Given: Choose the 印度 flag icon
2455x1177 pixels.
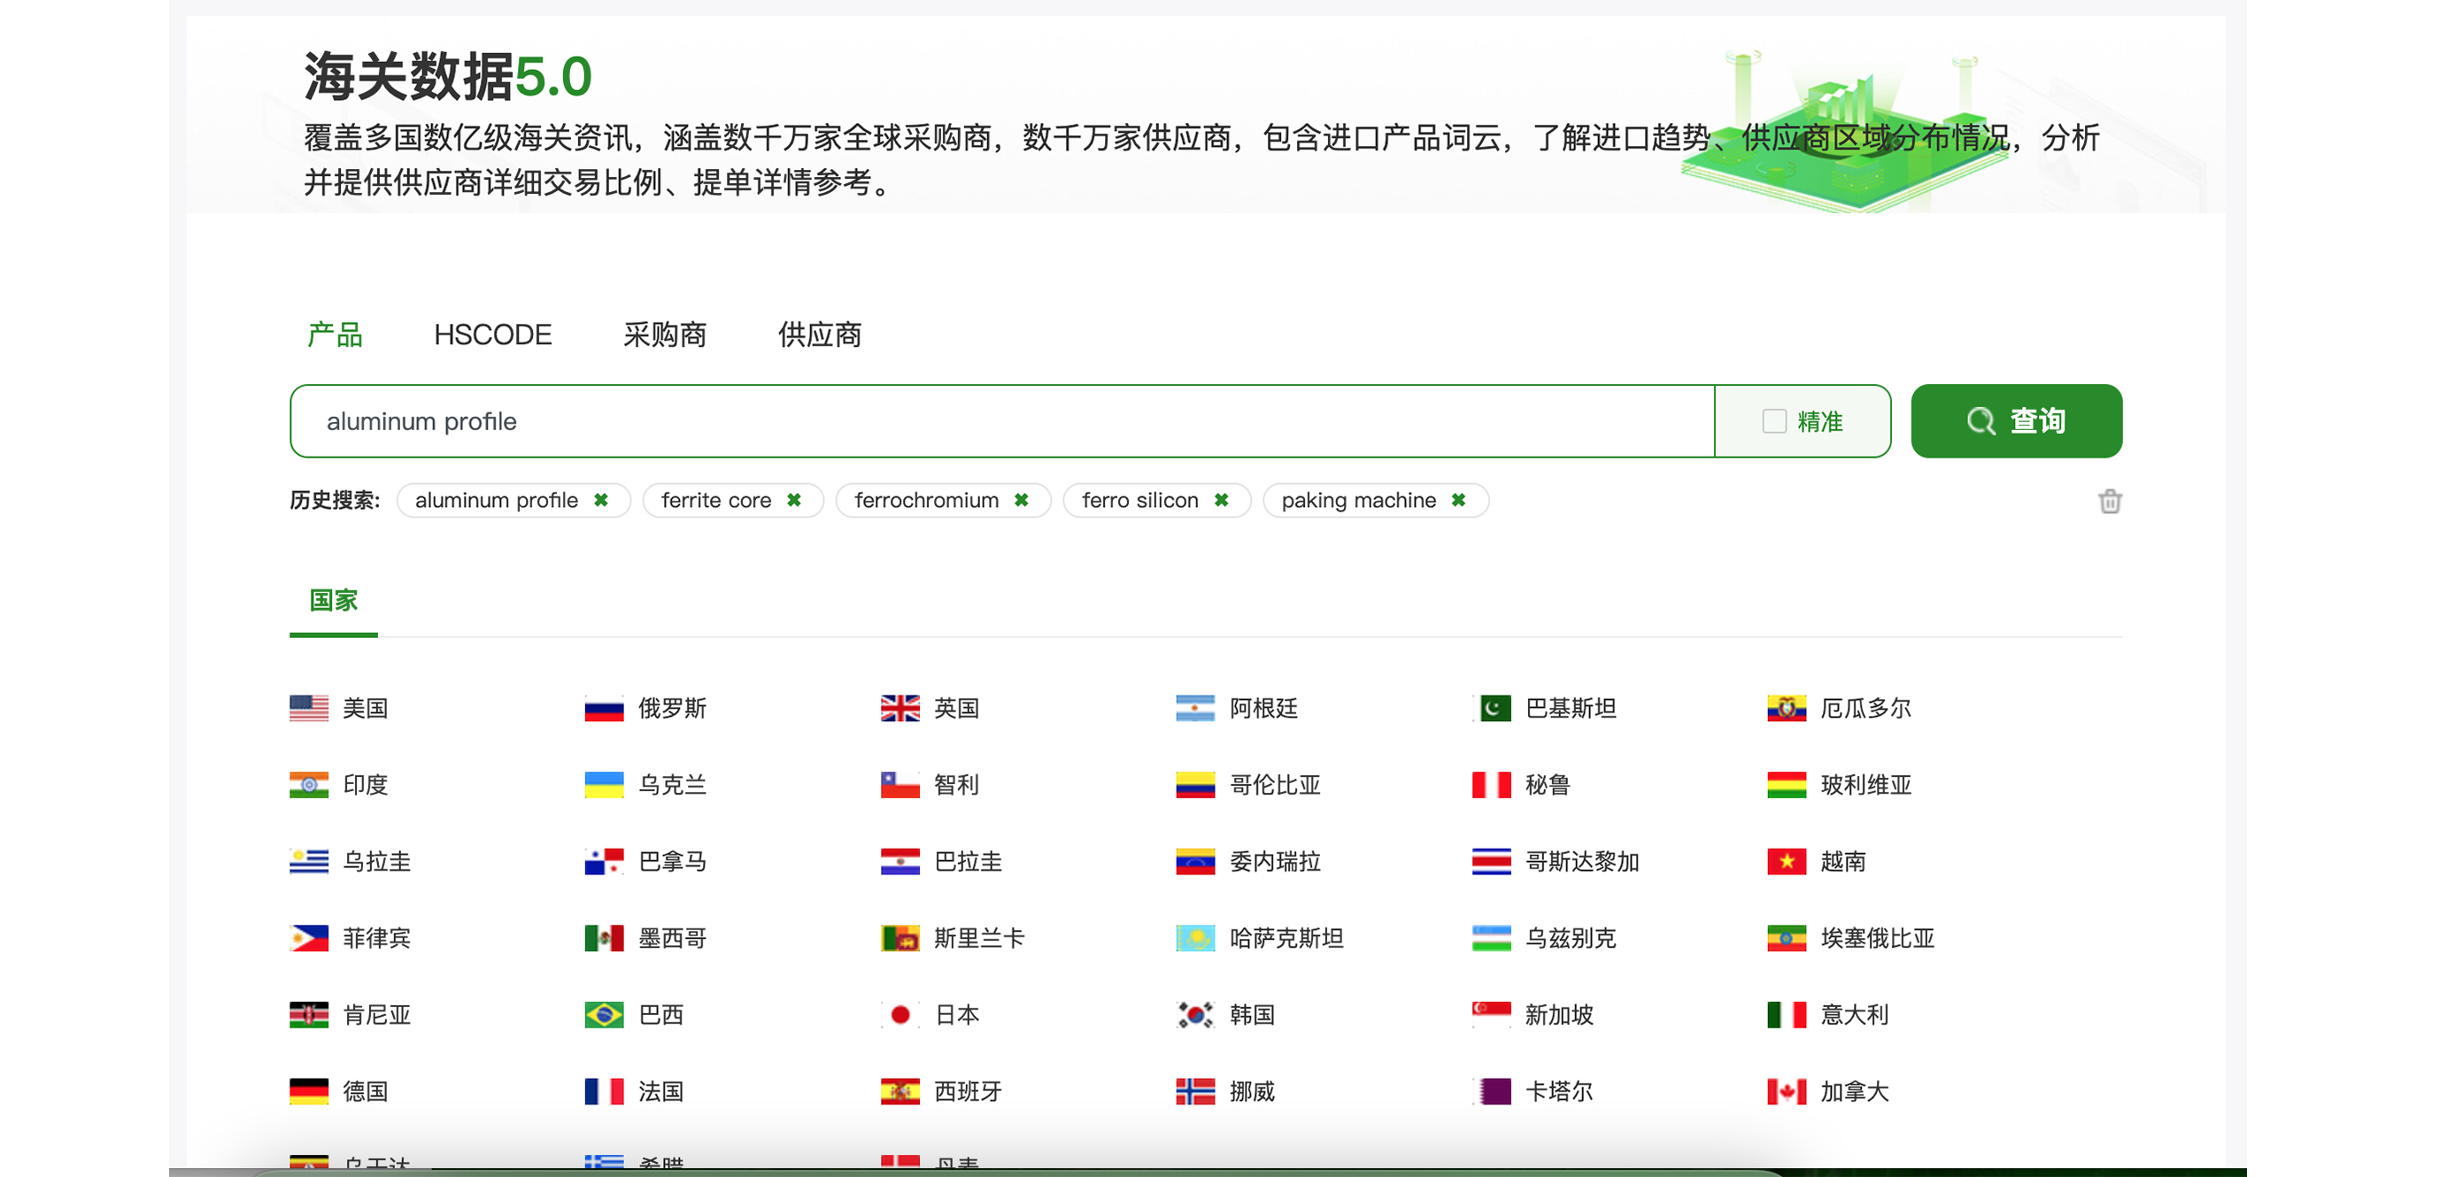Looking at the screenshot, I should [x=309, y=785].
